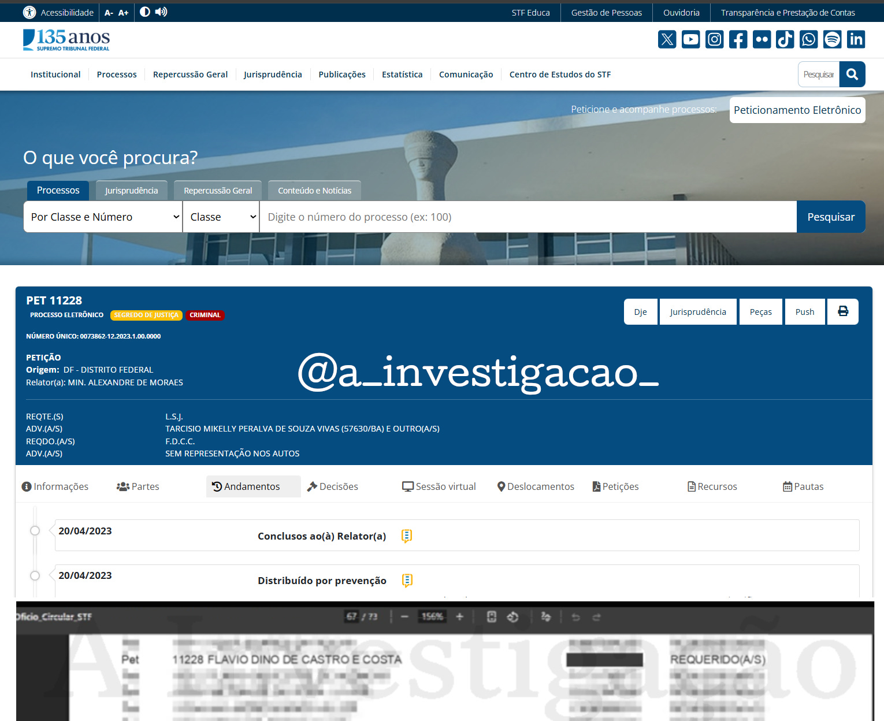The image size is (884, 721).
Task: Open Transparência e Prestação de Contas
Action: (x=788, y=13)
